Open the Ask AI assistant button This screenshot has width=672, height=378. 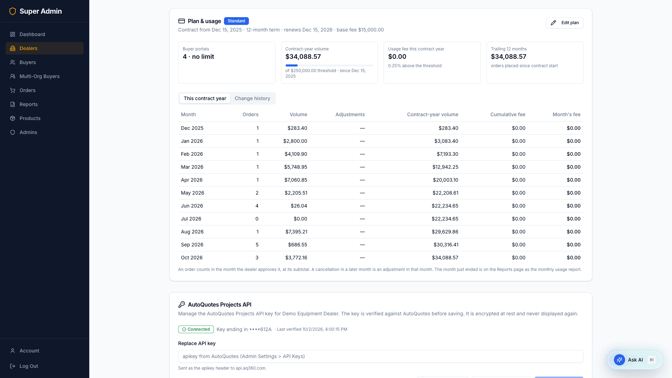635,360
